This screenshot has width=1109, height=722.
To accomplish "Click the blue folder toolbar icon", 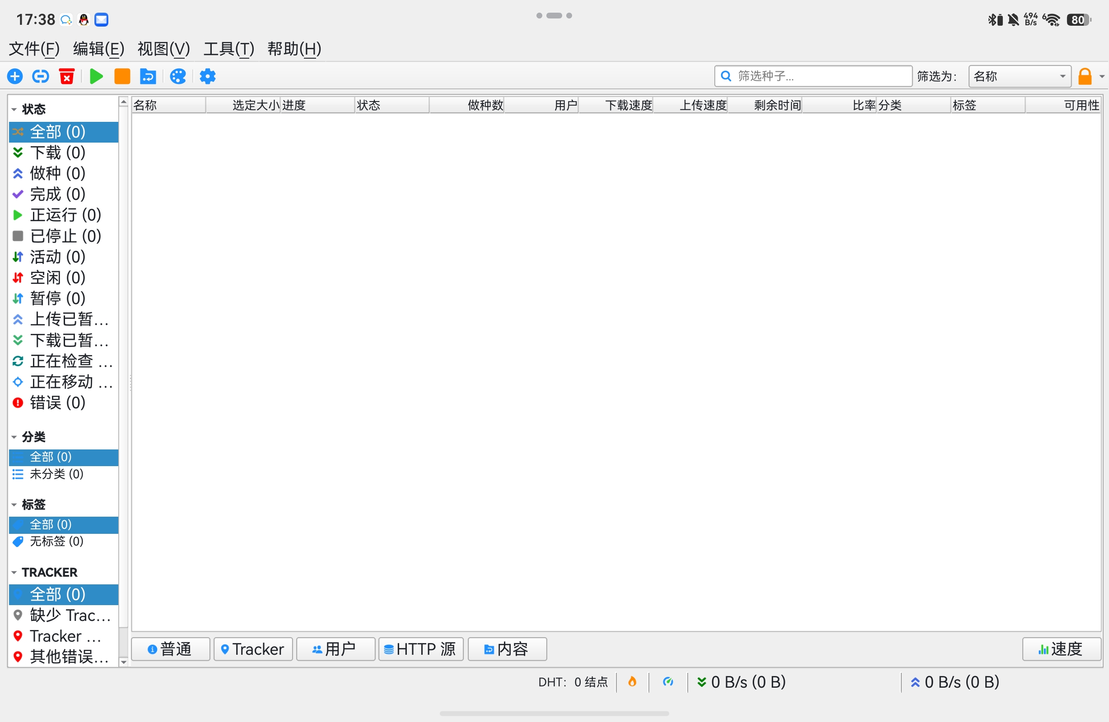I will pos(148,76).
